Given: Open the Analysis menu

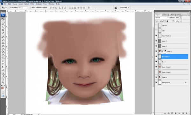Looking at the screenshot, I should coord(39,4).
